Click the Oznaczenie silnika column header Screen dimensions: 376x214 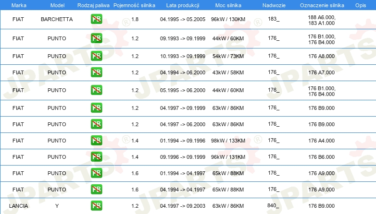(x=322, y=5)
